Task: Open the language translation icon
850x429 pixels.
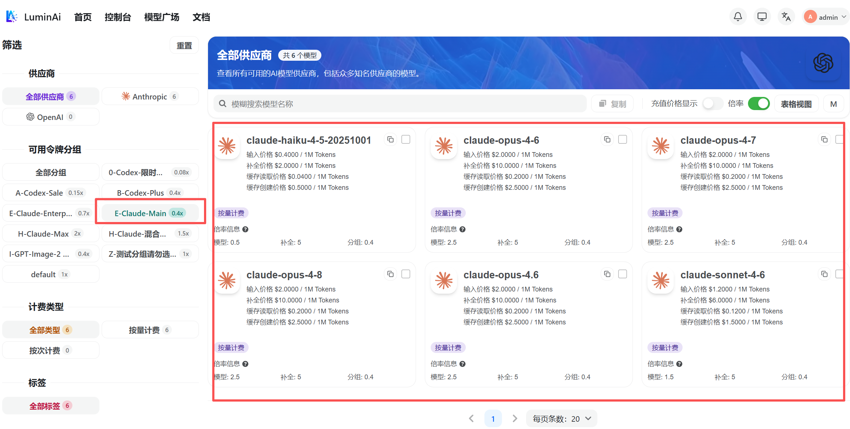Action: pos(786,17)
